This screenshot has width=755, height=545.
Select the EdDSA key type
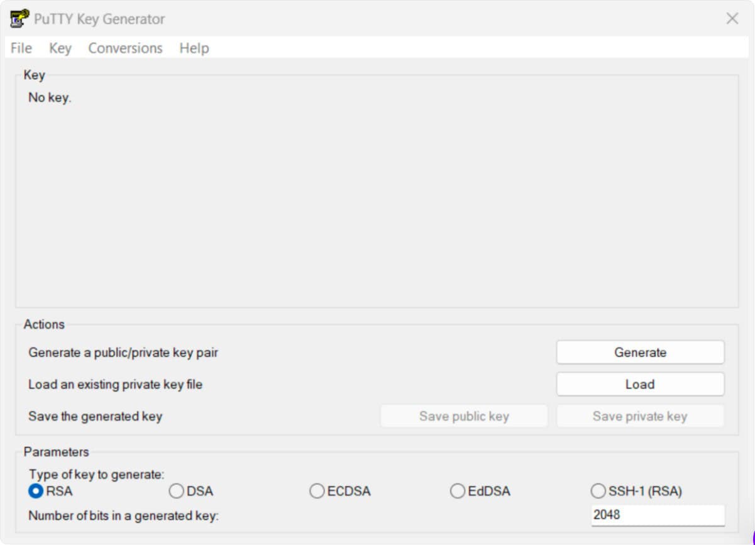480,492
